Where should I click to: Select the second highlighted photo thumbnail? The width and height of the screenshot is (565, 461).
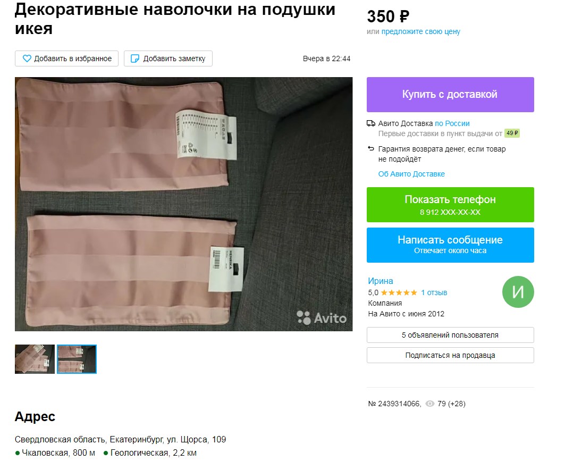pyautogui.click(x=77, y=359)
